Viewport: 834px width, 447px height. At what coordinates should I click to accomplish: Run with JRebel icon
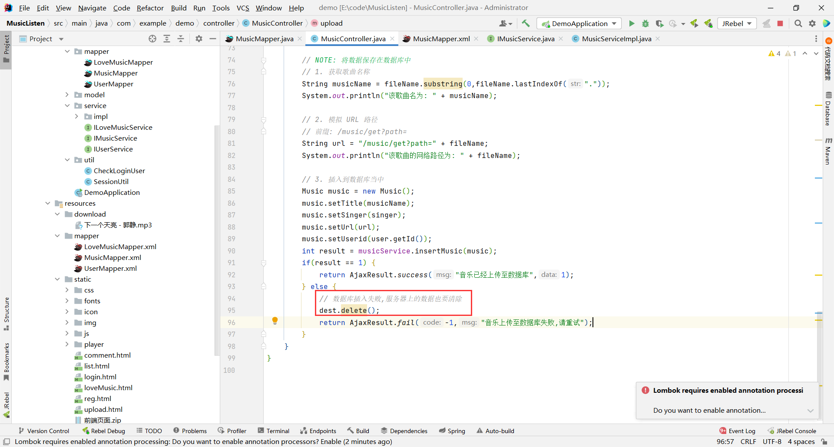click(x=694, y=23)
